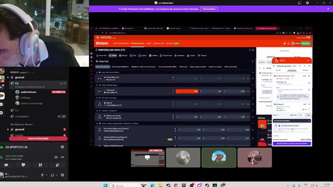Open the Hablar voice channel
333x187 pixels.
19,135
